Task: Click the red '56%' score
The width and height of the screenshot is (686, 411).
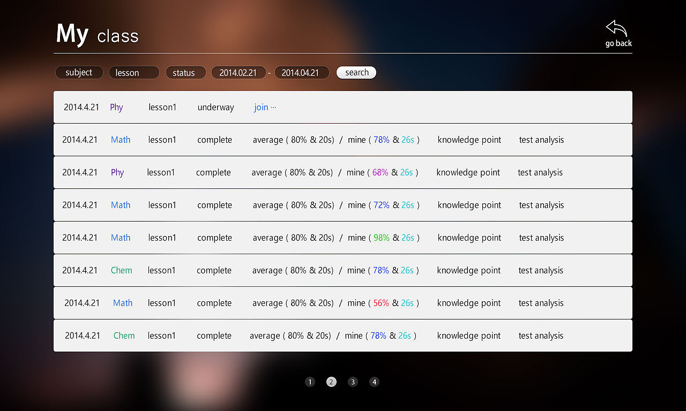Action: [381, 303]
